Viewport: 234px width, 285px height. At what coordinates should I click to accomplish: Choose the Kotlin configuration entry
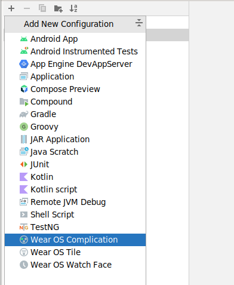pos(75,177)
